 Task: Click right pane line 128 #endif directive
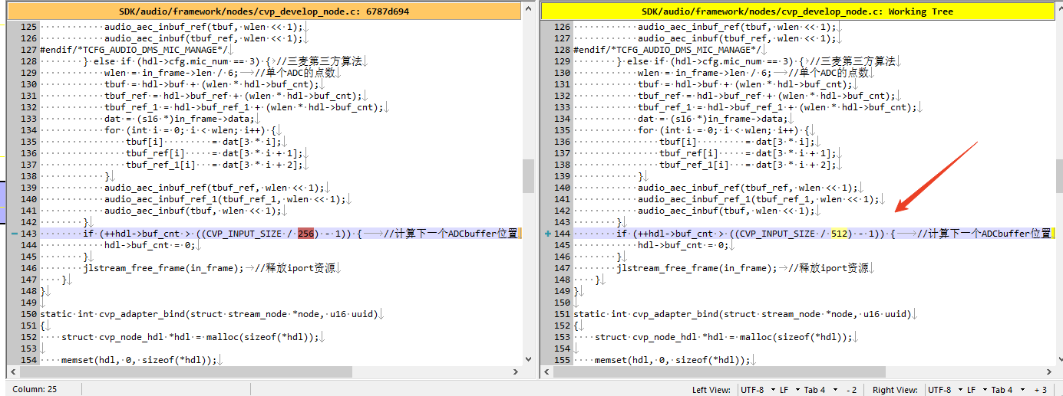point(667,50)
